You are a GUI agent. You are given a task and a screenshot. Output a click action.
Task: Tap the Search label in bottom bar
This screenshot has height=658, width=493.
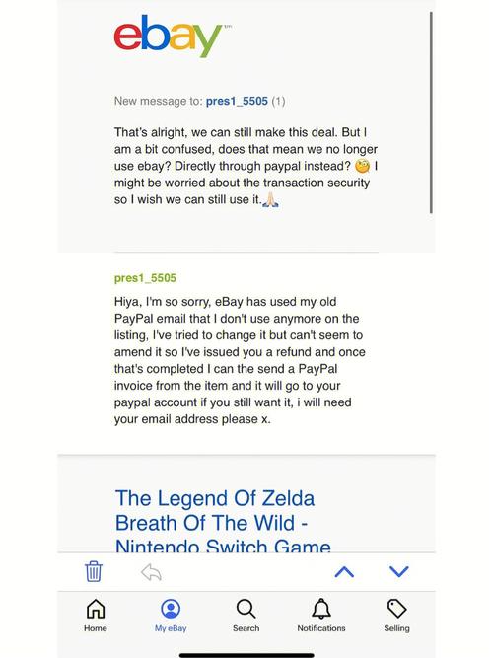tap(246, 628)
